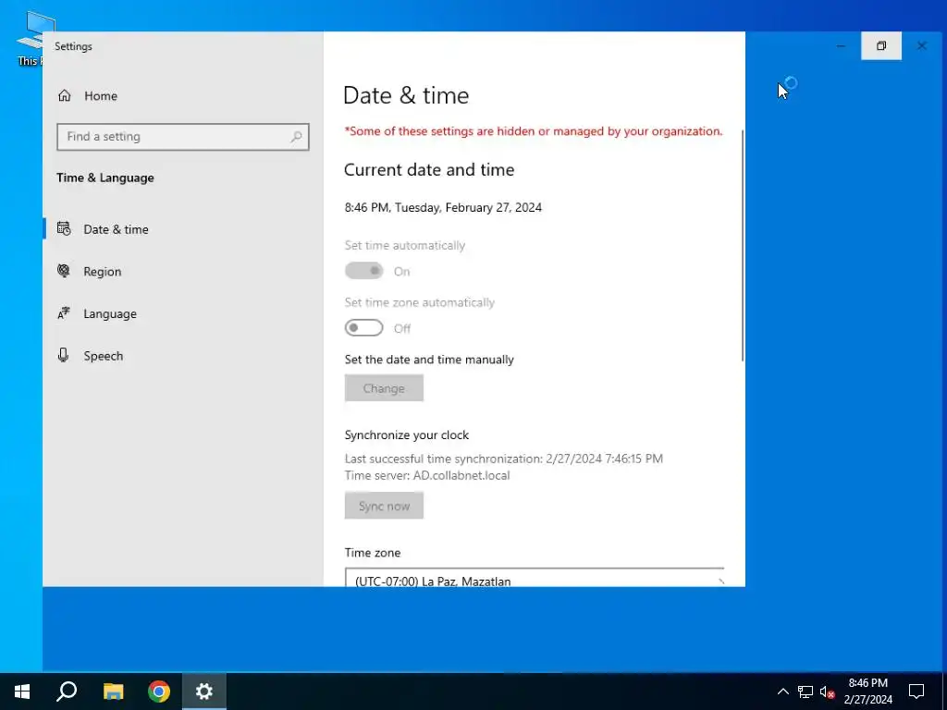Click the Find a setting field
The image size is (947, 710).
tap(183, 137)
